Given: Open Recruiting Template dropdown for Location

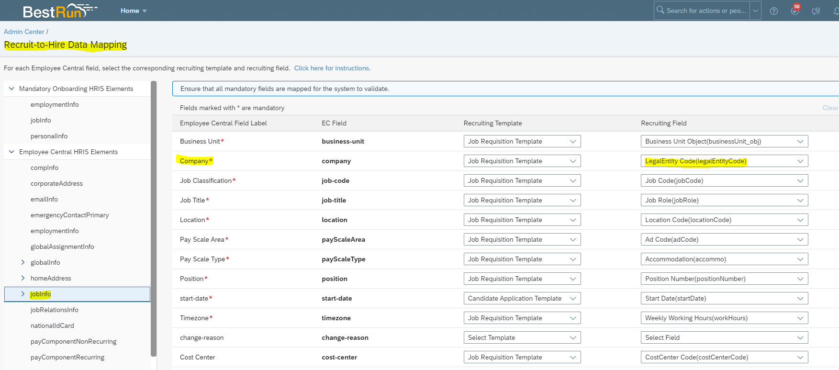Looking at the screenshot, I should [522, 220].
